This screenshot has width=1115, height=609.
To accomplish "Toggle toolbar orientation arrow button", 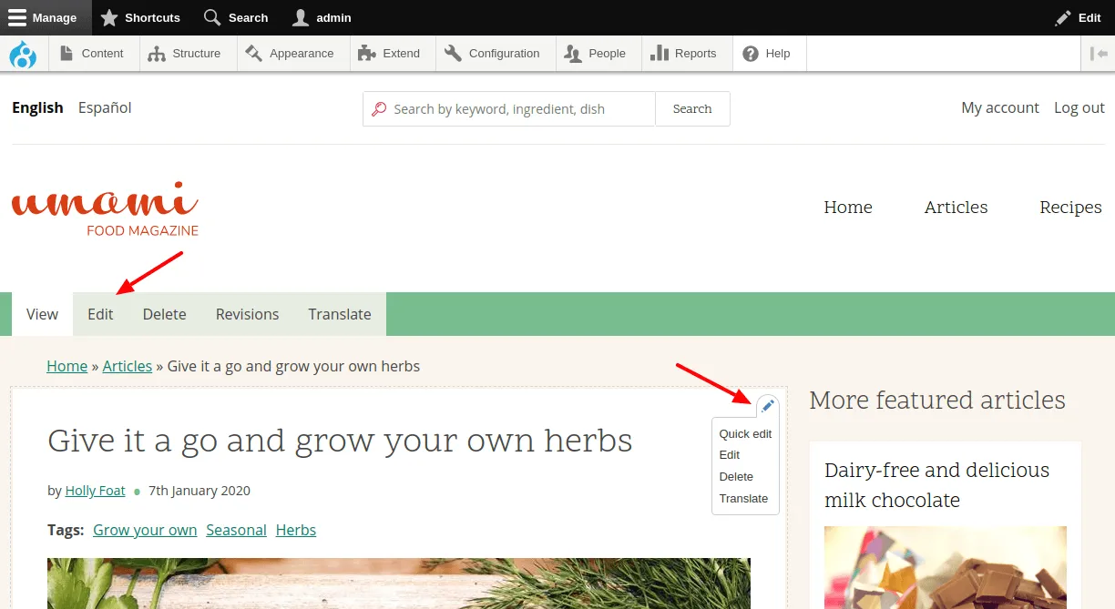I will pos(1099,54).
